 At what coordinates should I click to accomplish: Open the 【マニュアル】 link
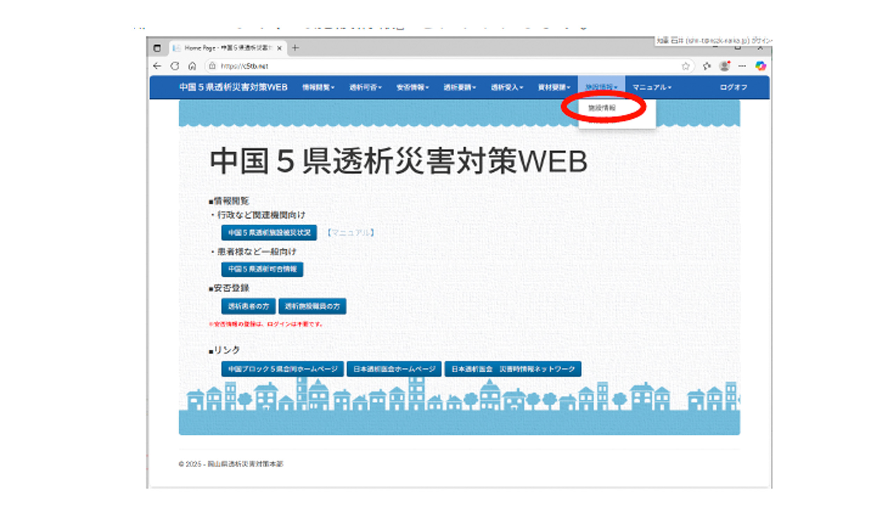(x=351, y=233)
